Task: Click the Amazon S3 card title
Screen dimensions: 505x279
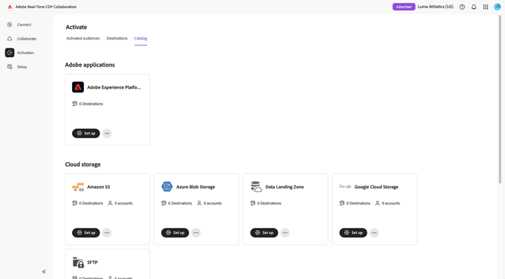Action: tap(98, 187)
